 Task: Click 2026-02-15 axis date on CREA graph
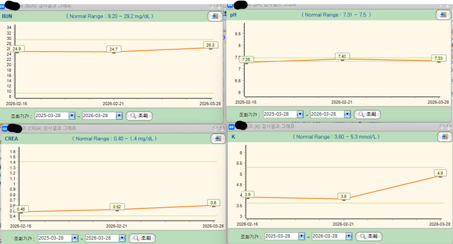(x=21, y=226)
